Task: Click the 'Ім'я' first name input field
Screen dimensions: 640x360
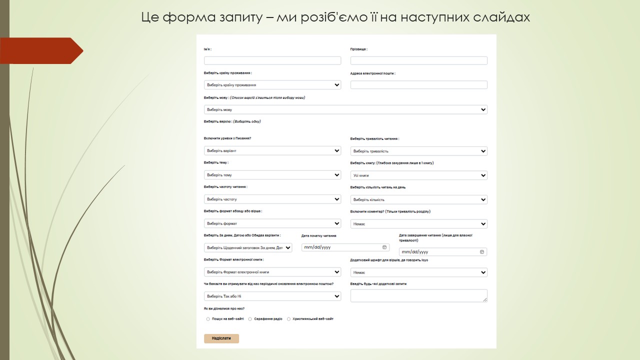Action: [272, 60]
